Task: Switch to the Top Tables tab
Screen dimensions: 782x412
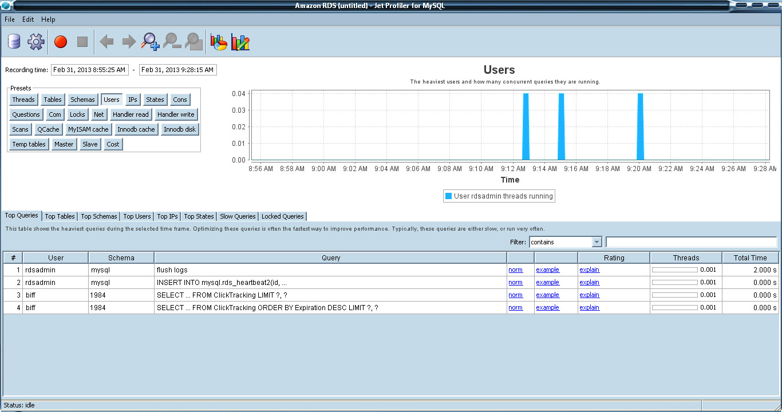Action: tap(60, 216)
